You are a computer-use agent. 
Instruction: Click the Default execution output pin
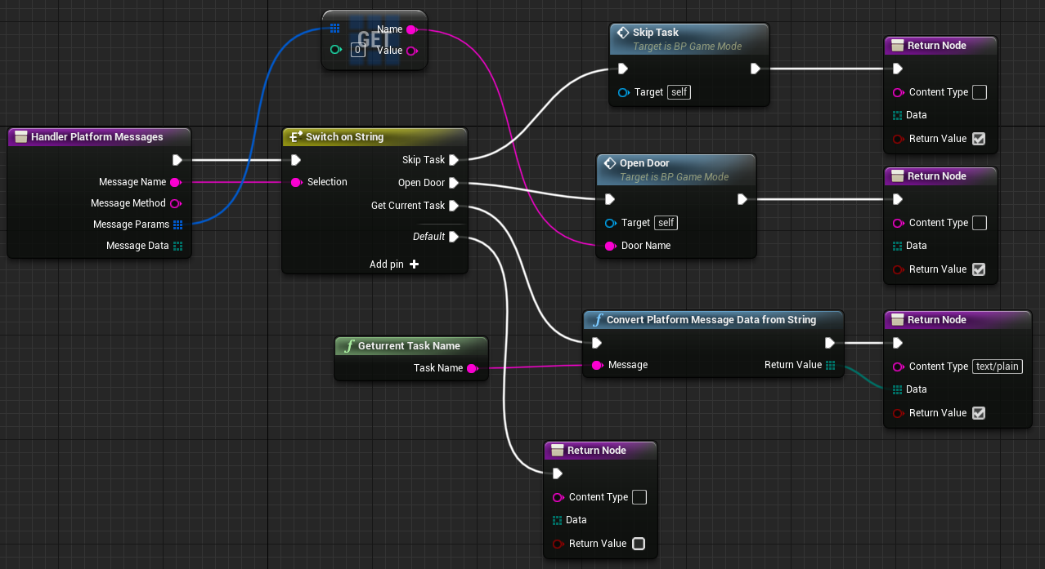coord(453,237)
